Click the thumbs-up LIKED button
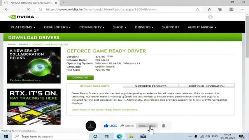Screen dimensions: 249x140 pyautogui.click(x=110, y=126)
